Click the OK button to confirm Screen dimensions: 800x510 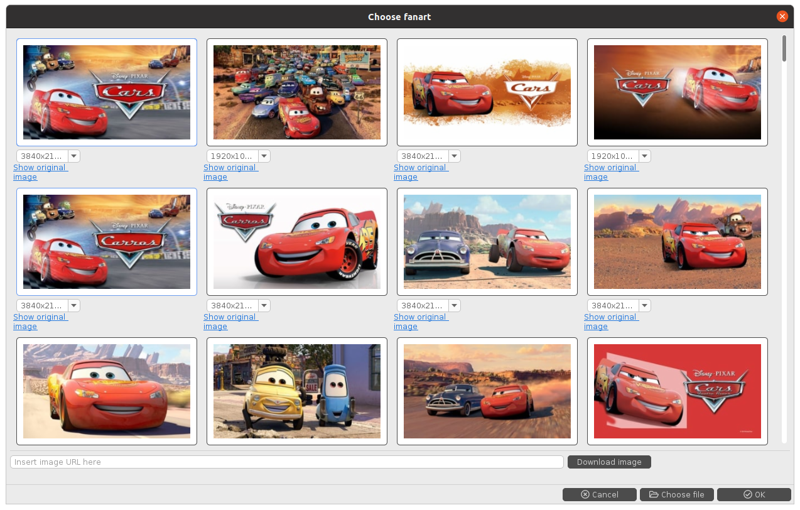(x=754, y=494)
